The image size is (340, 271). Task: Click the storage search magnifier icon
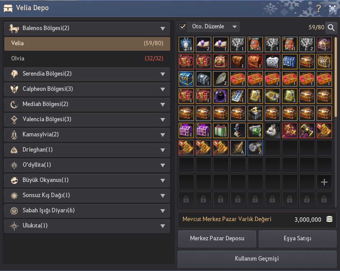(331, 27)
